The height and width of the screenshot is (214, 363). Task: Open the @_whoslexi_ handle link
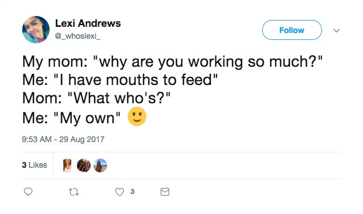pyautogui.click(x=78, y=36)
